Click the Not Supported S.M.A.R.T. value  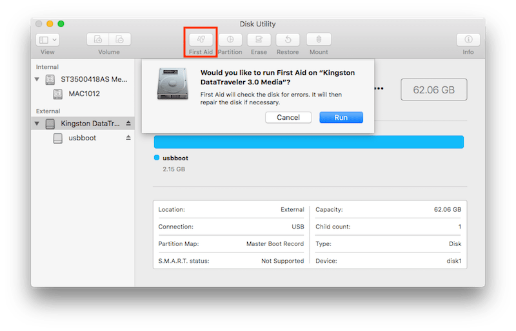pos(283,261)
